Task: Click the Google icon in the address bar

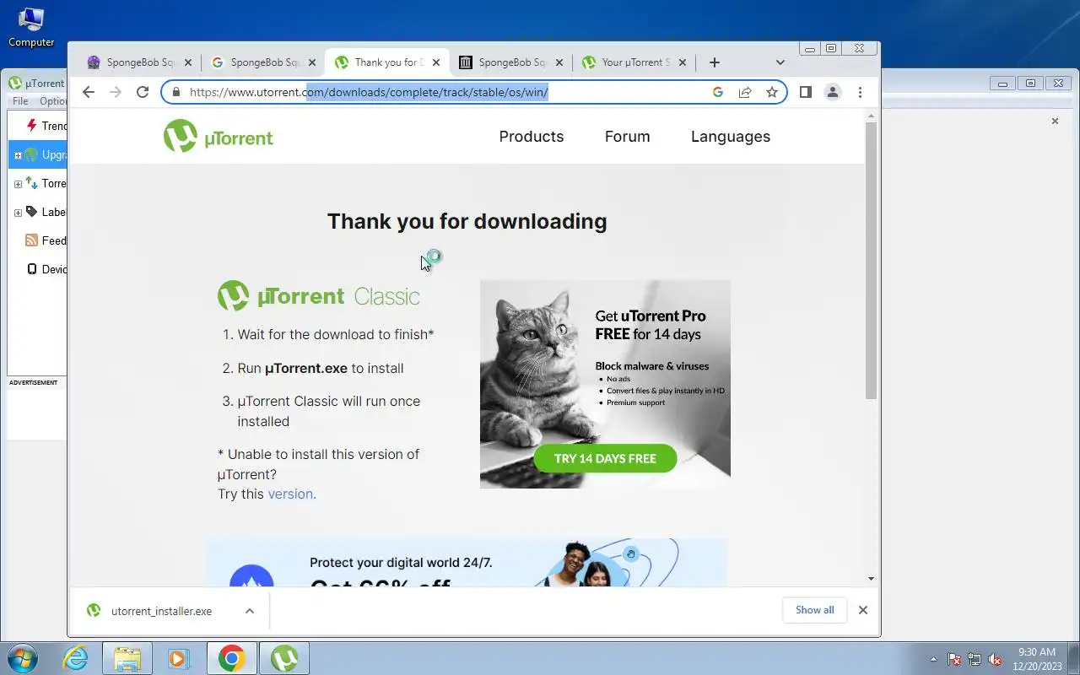Action: [718, 92]
